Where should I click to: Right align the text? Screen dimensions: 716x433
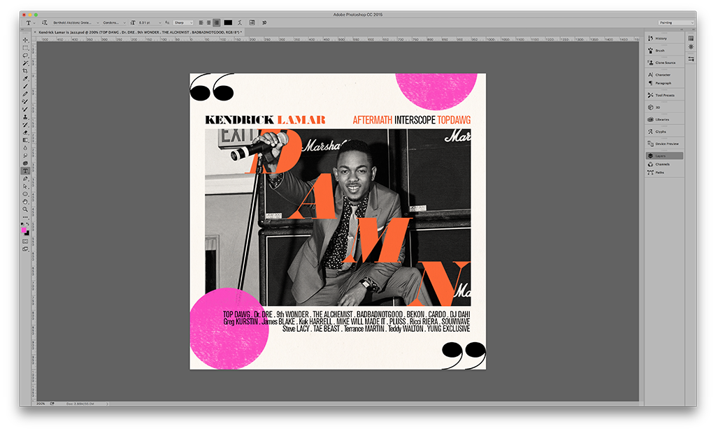coord(217,22)
